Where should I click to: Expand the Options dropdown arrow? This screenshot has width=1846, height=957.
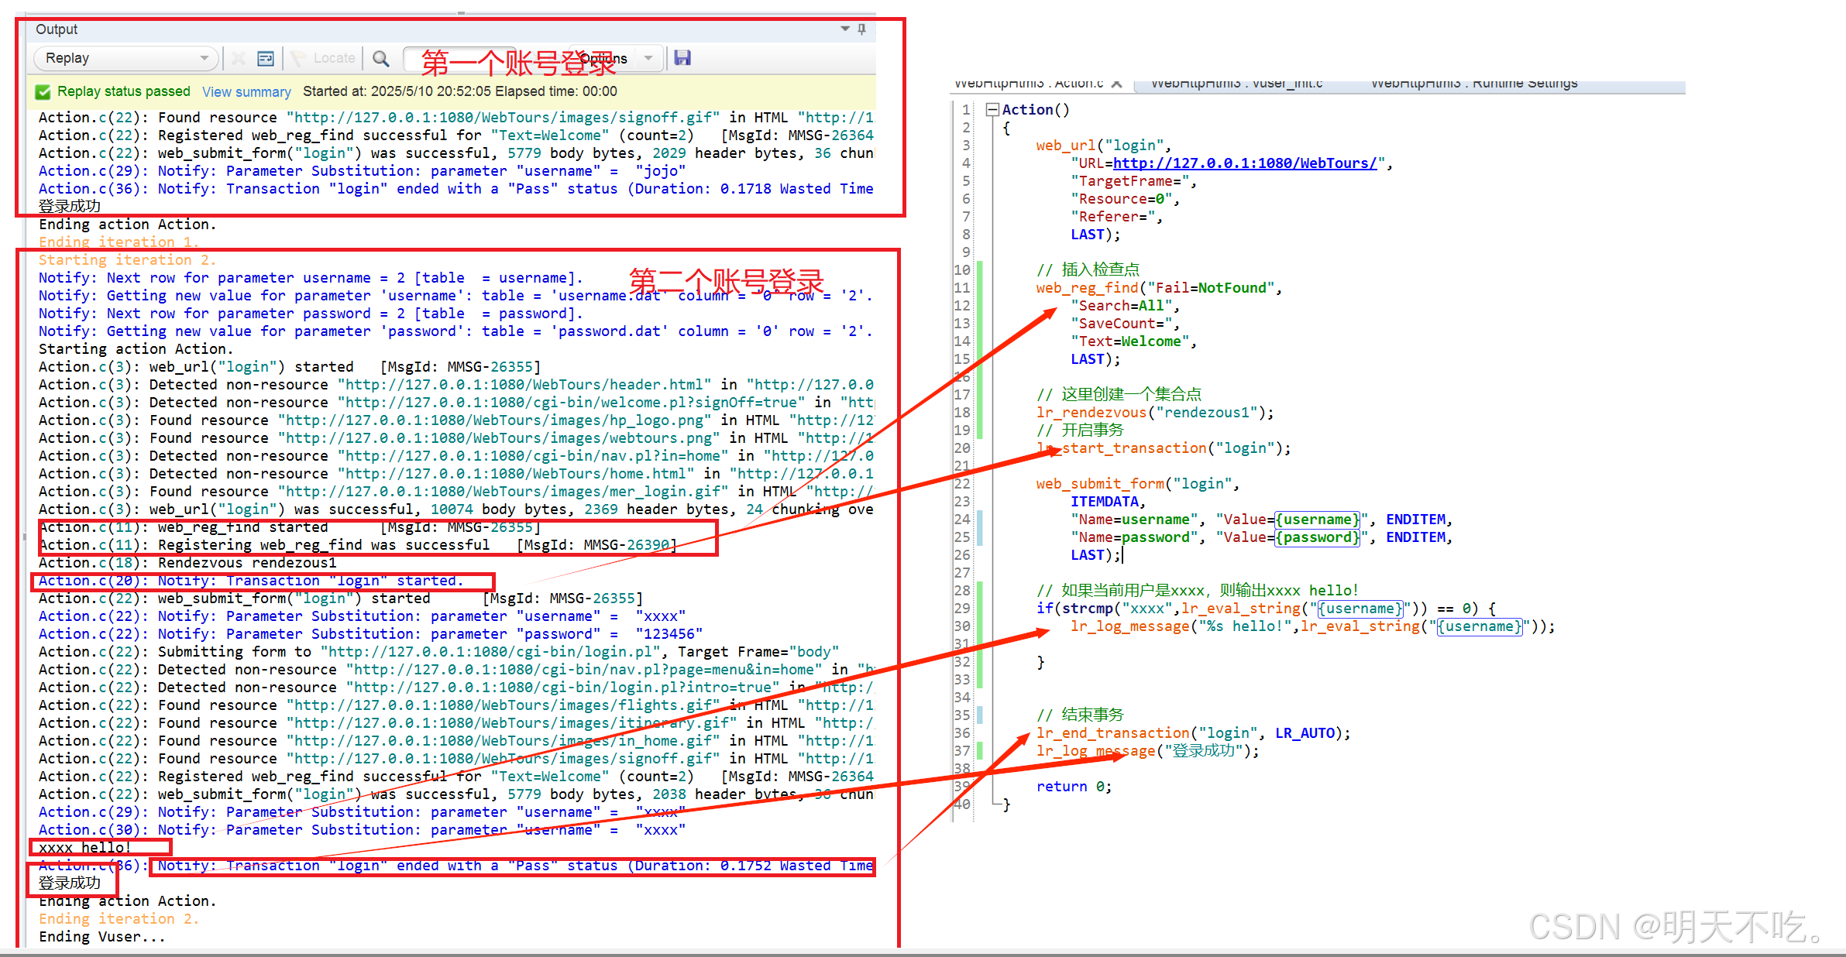pos(648,58)
